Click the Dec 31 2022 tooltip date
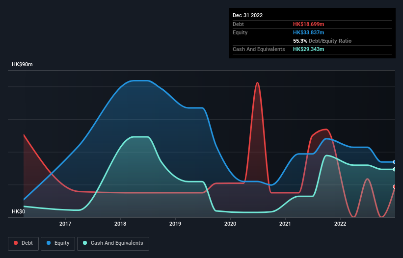Screen dimensions: 403x258 pyautogui.click(x=247, y=15)
